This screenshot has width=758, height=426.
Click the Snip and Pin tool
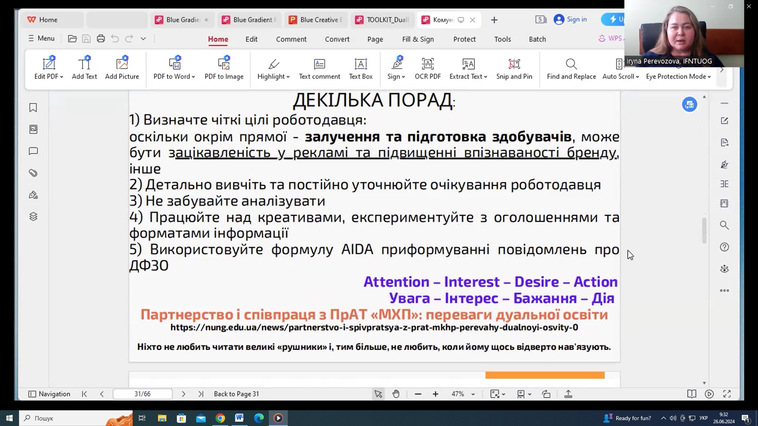coord(514,69)
